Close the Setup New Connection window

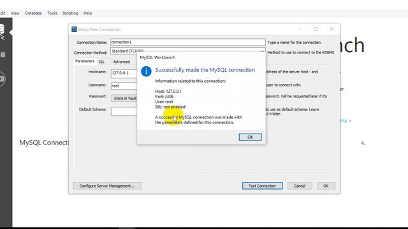coord(331,29)
